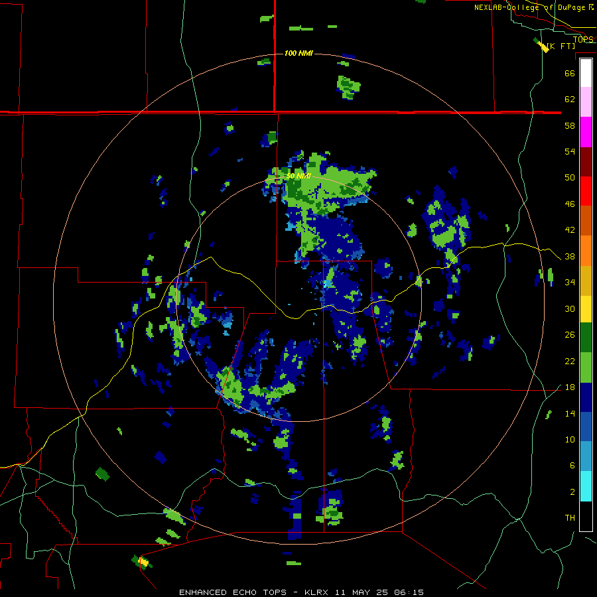Select the bright orange legend band
Image resolution: width=597 pixels, height=597 pixels.
tap(586, 251)
